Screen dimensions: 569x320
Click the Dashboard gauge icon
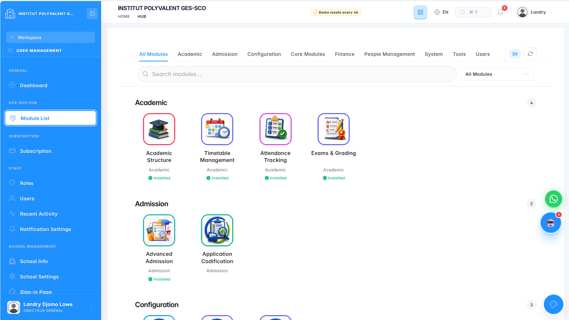(x=12, y=85)
